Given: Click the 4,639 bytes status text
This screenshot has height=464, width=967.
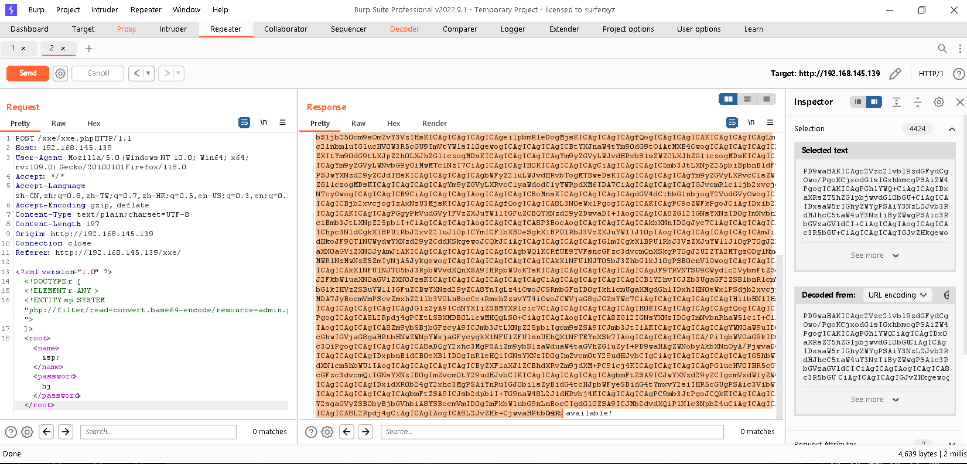Looking at the screenshot, I should [x=918, y=454].
